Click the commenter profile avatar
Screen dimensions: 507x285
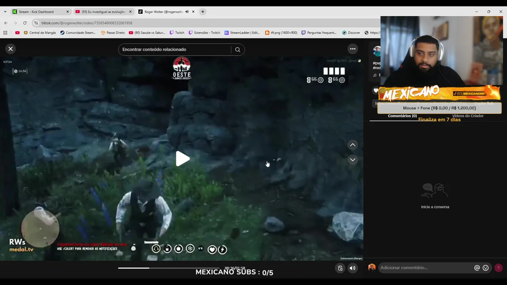372,268
